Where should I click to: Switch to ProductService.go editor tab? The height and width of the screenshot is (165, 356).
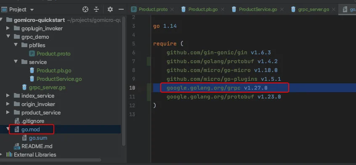pos(258,9)
